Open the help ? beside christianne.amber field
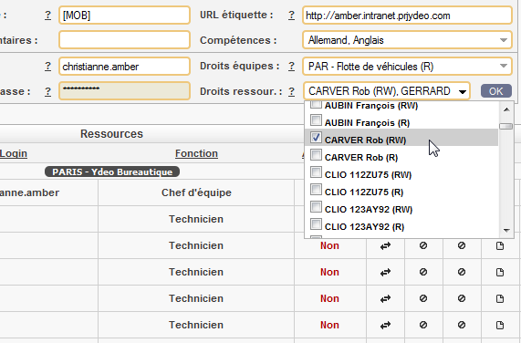The width and height of the screenshot is (521, 343). (x=47, y=67)
